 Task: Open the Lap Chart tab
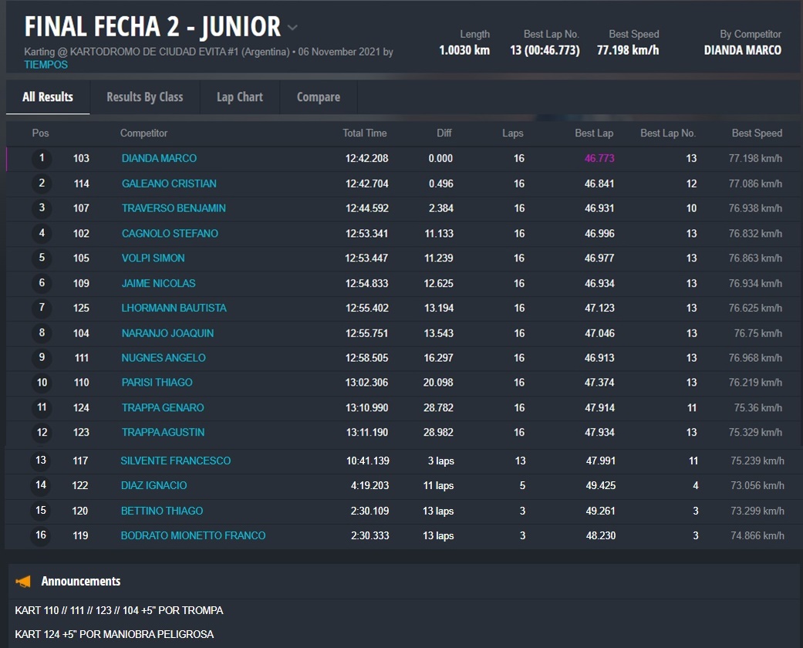[x=239, y=97]
